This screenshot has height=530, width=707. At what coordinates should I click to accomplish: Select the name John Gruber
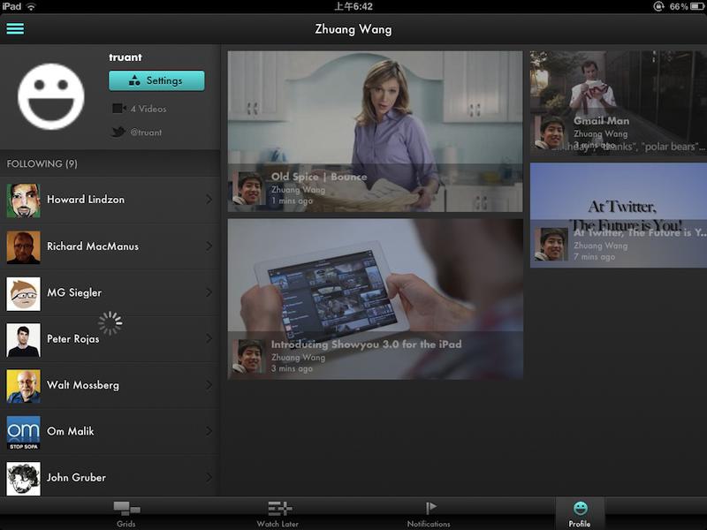point(76,477)
